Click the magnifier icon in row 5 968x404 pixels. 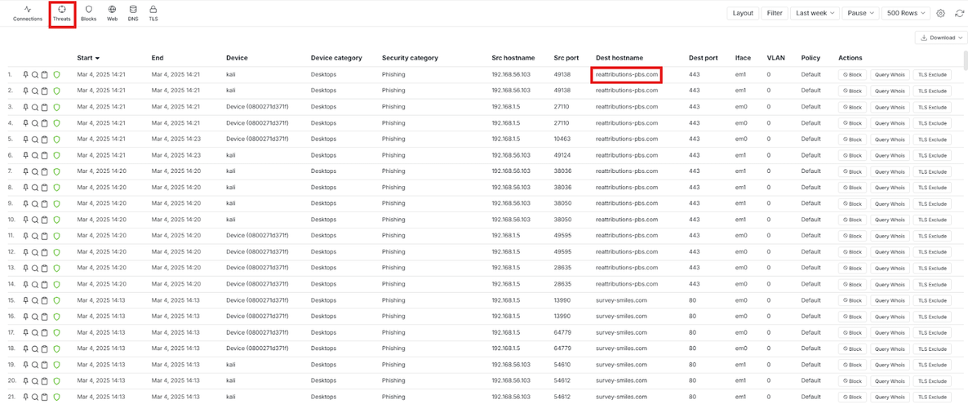pyautogui.click(x=35, y=139)
